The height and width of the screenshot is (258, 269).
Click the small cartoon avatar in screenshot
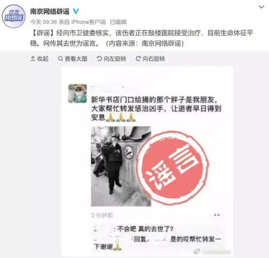[x=78, y=94]
